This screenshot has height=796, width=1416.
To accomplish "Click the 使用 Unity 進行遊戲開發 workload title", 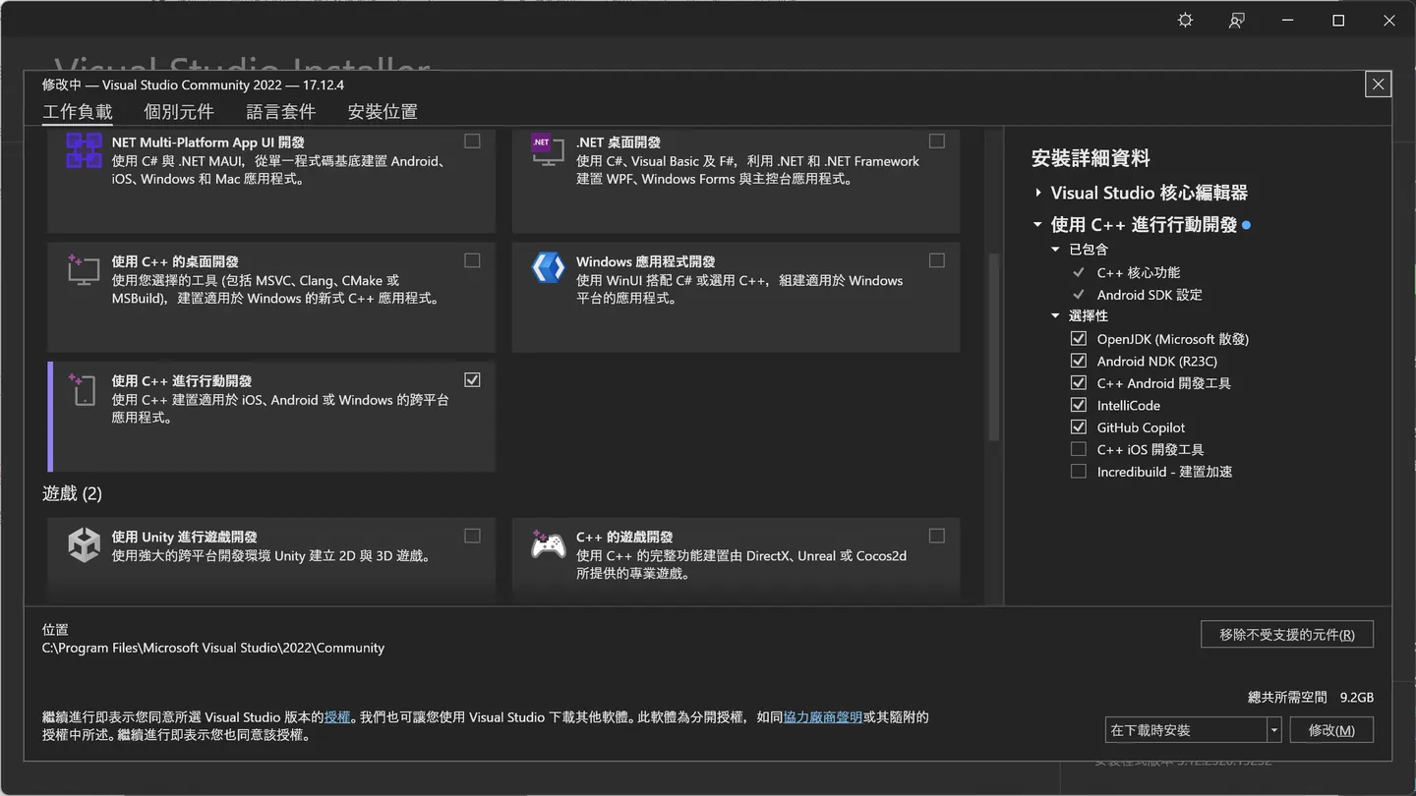I will 184,537.
